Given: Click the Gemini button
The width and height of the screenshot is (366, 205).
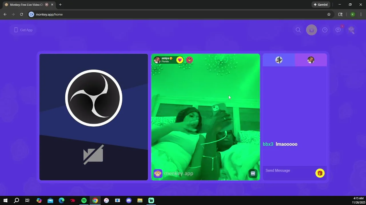Looking at the screenshot, I should click(x=321, y=5).
